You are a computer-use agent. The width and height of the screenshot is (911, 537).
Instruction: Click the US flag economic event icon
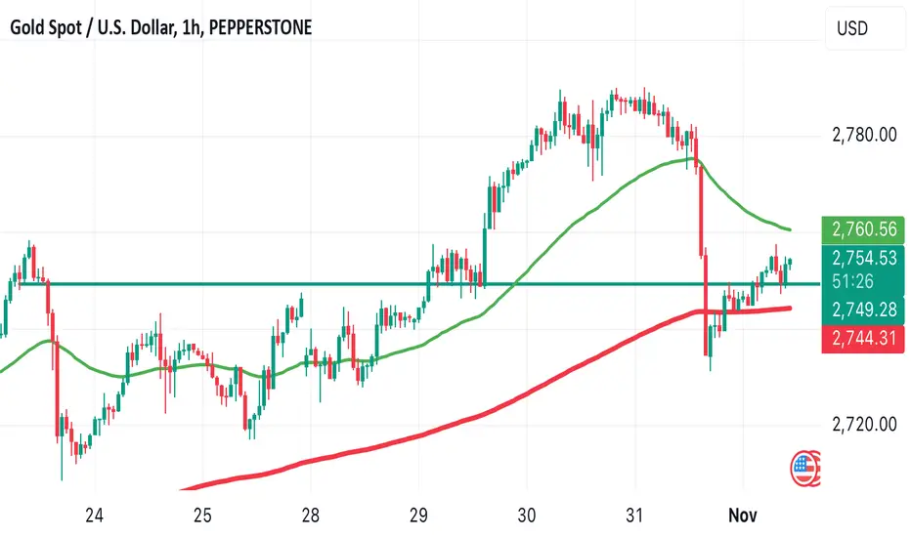pyautogui.click(x=804, y=468)
